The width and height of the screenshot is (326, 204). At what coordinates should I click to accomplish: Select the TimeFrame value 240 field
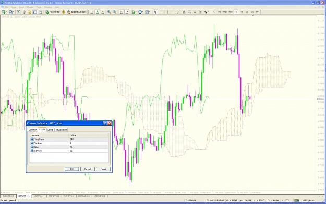(x=89, y=139)
